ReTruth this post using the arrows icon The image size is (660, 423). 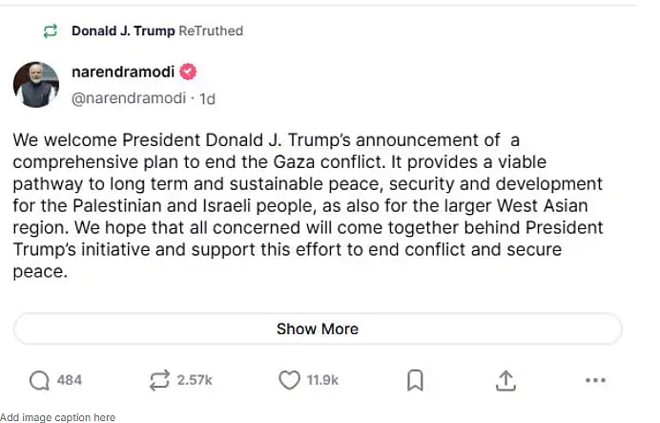pos(159,380)
